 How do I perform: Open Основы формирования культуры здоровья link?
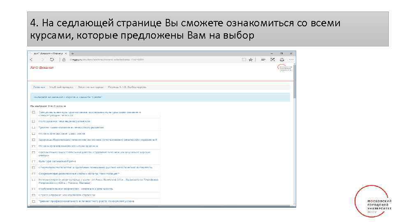point(68,146)
